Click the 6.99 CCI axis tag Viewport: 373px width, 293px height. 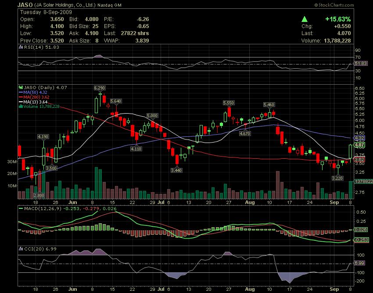click(359, 263)
